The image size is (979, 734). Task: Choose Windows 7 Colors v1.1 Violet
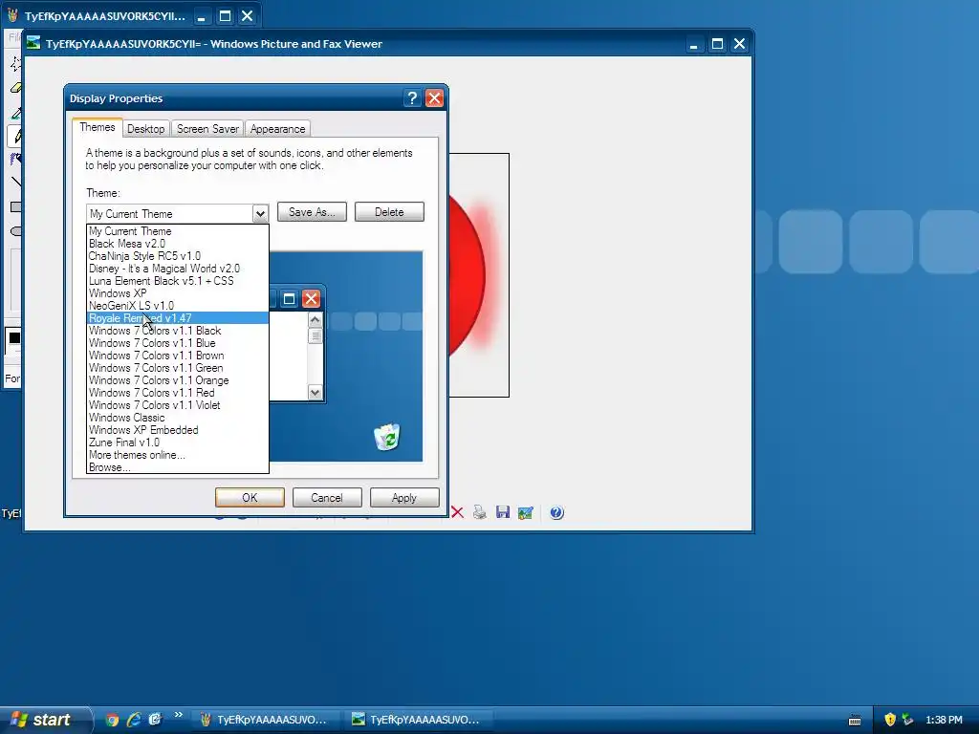(178, 405)
